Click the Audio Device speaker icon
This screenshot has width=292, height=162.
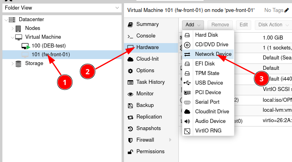coord(187,121)
